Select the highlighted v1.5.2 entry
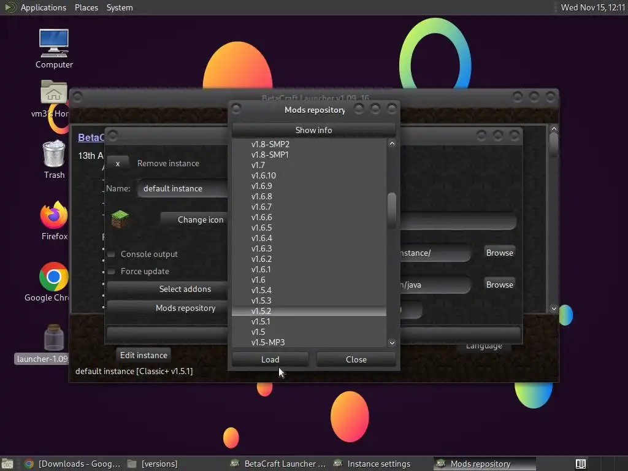This screenshot has height=471, width=628. [x=309, y=311]
